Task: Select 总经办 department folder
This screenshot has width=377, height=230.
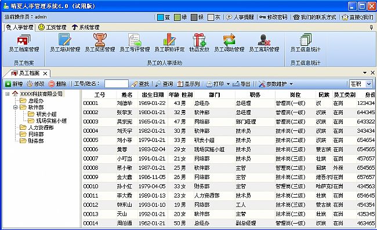Action: [32, 101]
